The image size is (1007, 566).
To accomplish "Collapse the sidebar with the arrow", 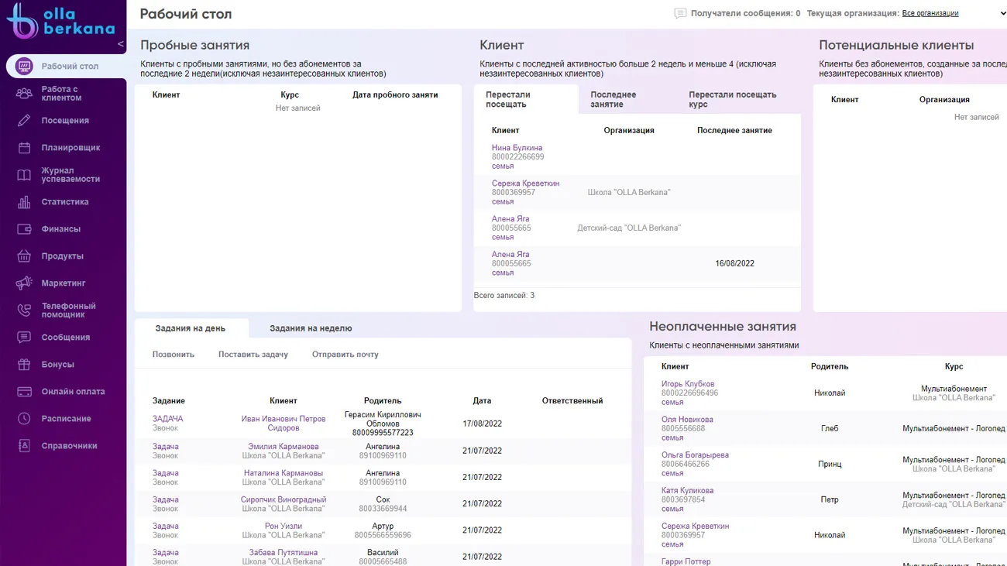I will (120, 44).
